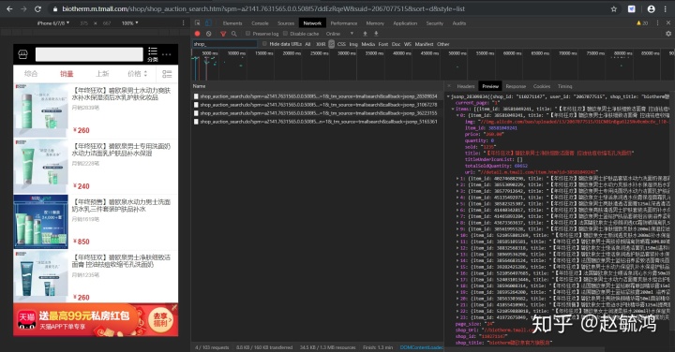675x352 pixels.
Task: Expand item 10 in preview tree
Action: coord(458,235)
